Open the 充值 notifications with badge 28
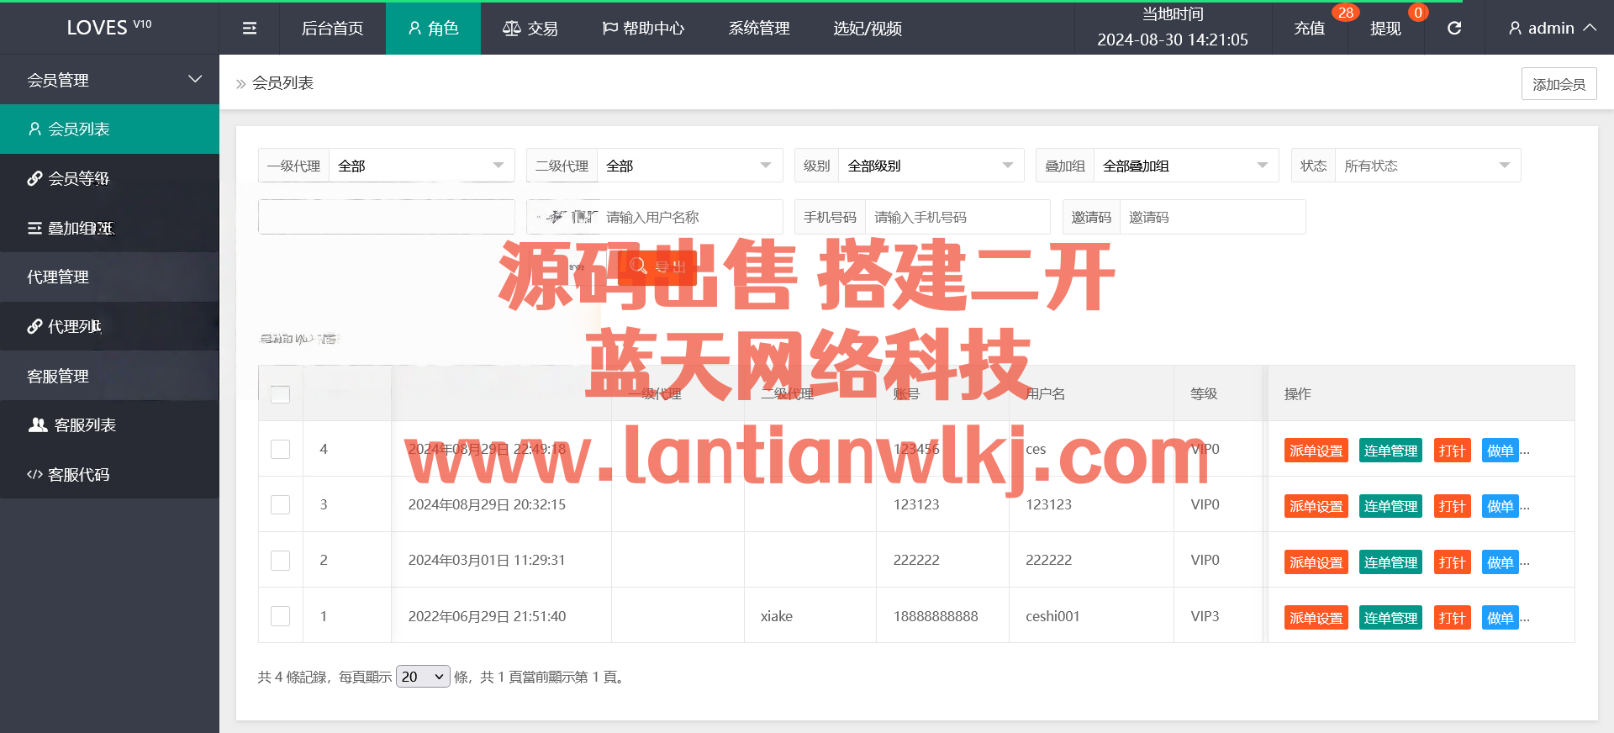 point(1309,29)
